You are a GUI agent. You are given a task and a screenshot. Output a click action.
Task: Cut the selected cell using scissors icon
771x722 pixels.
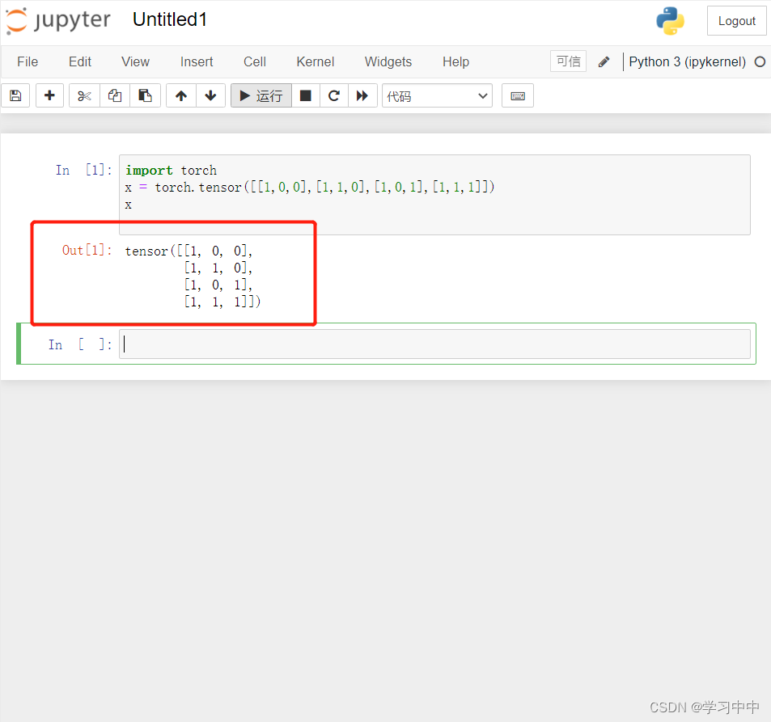pos(83,95)
